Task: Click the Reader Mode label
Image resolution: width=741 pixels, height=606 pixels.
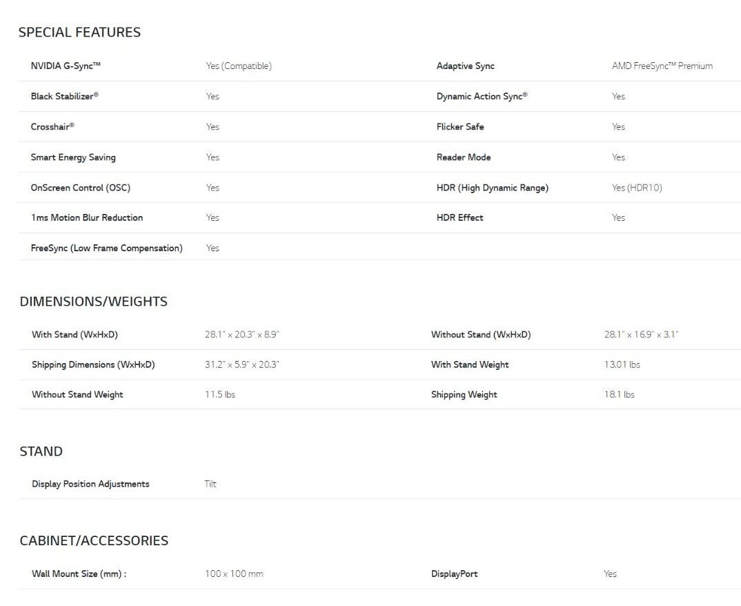Action: point(464,157)
